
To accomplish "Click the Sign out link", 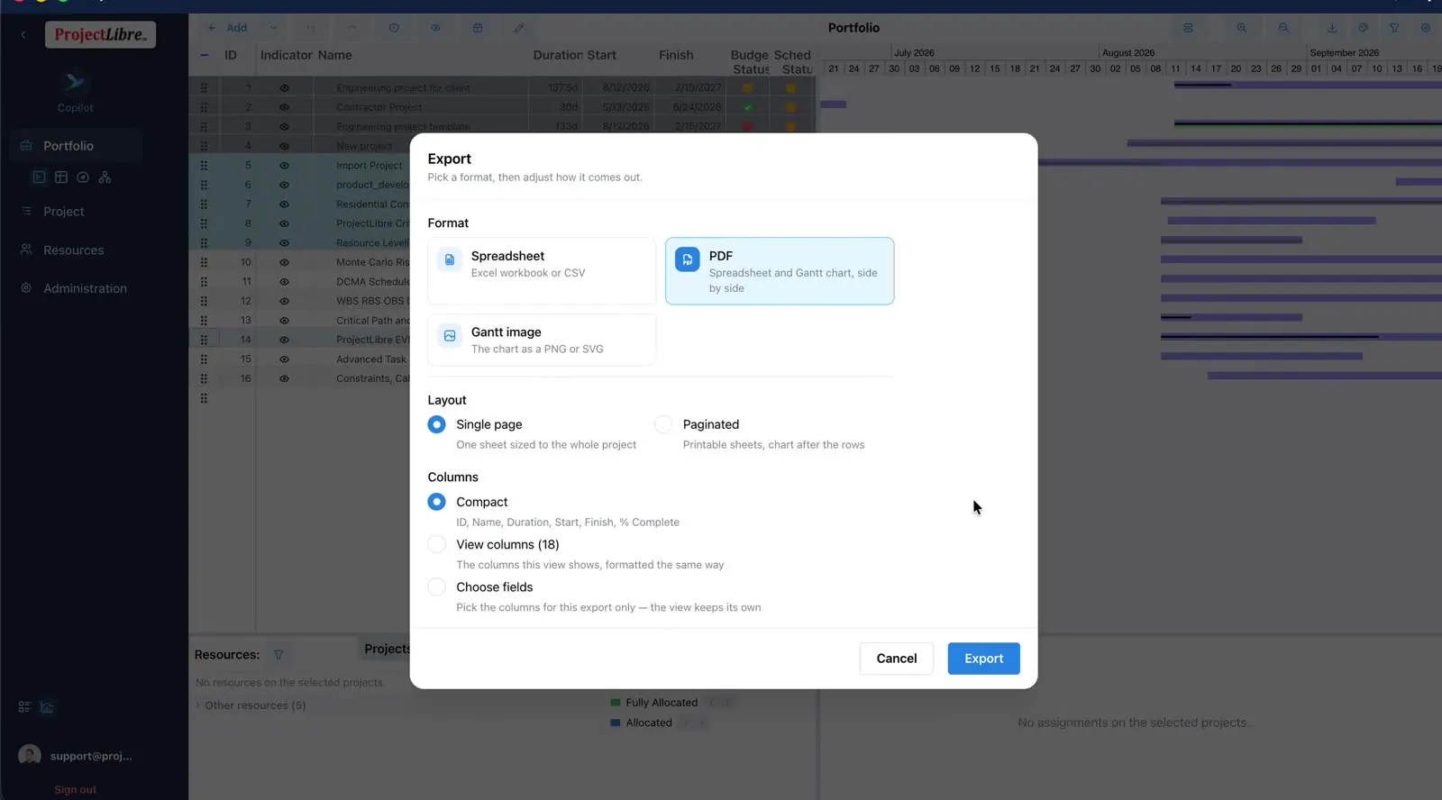I will click(x=75, y=790).
